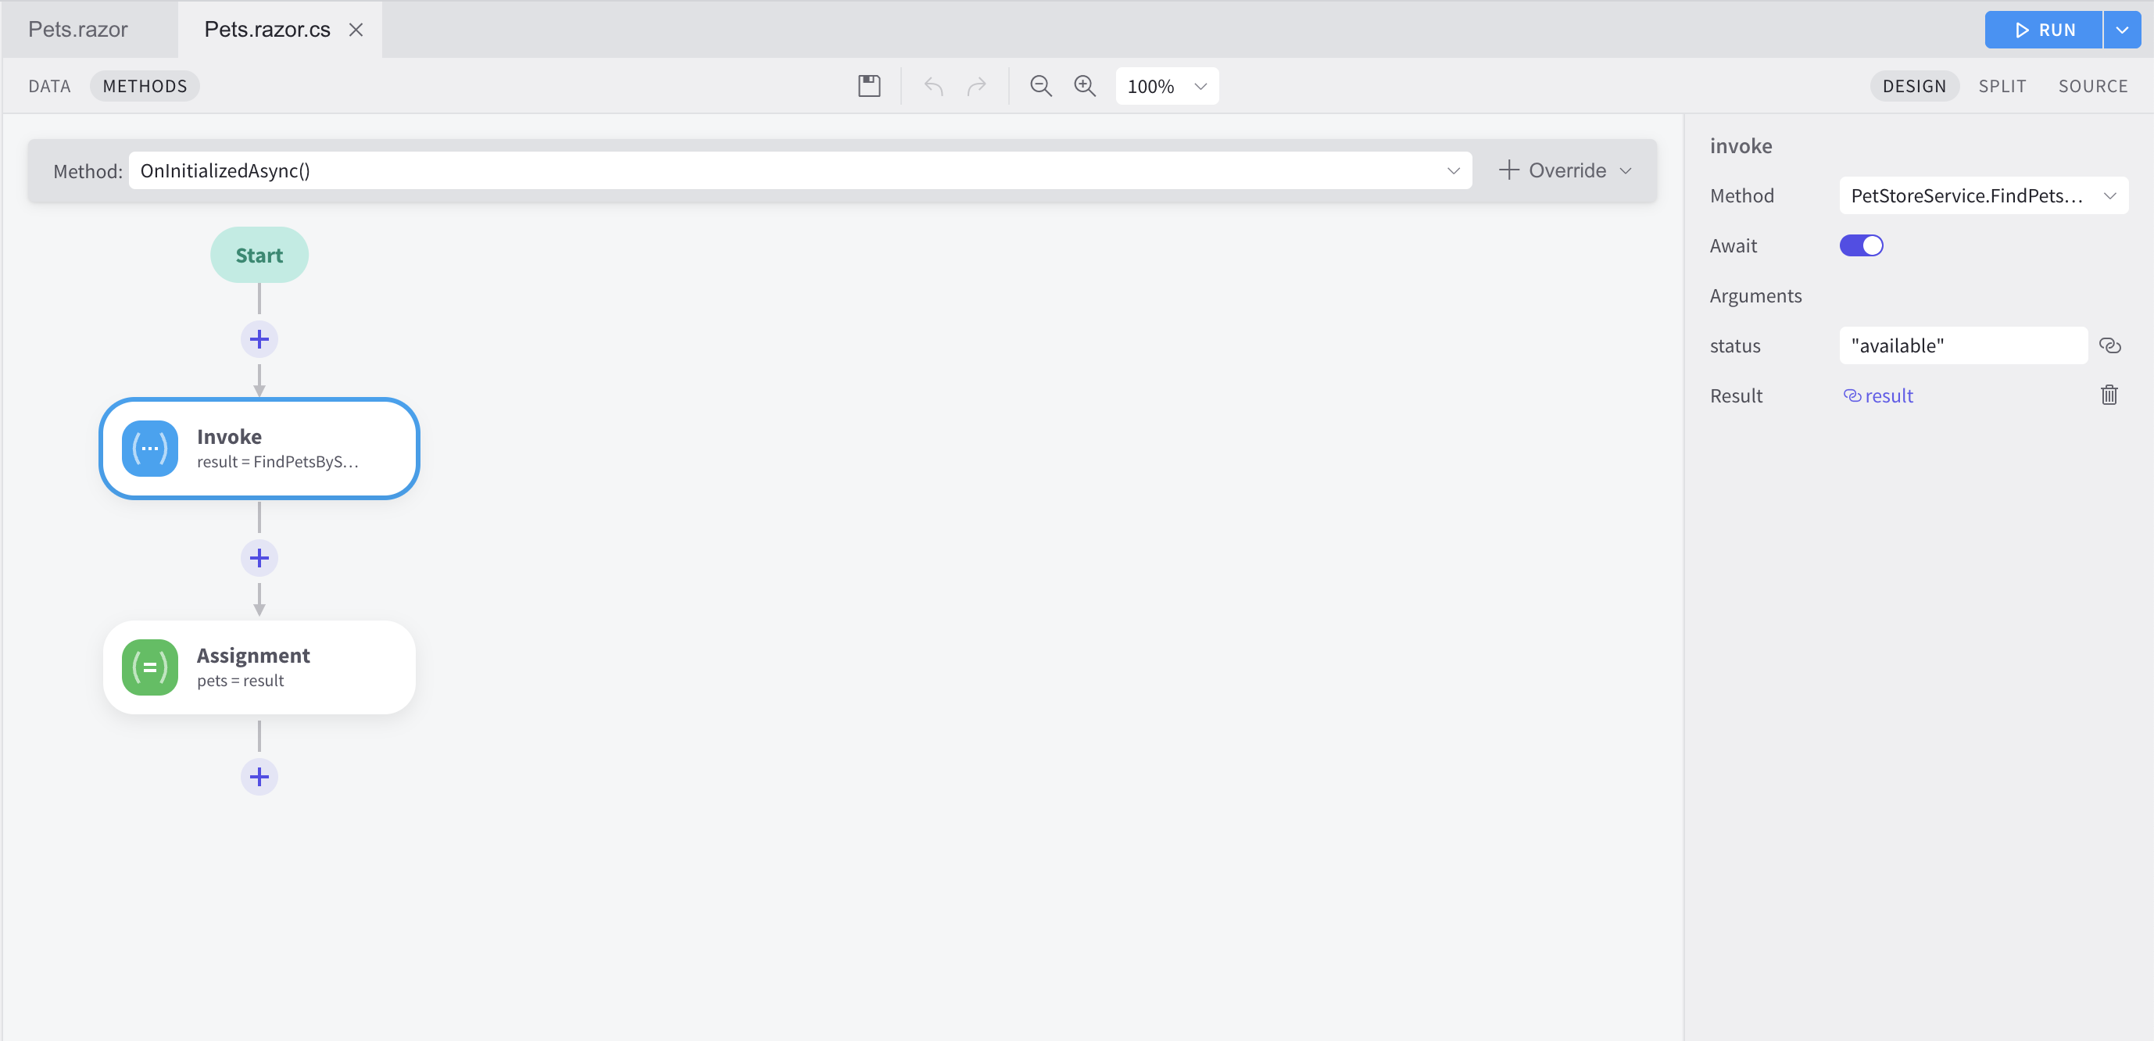2154x1041 pixels.
Task: Click the RUN button
Action: coord(2044,30)
